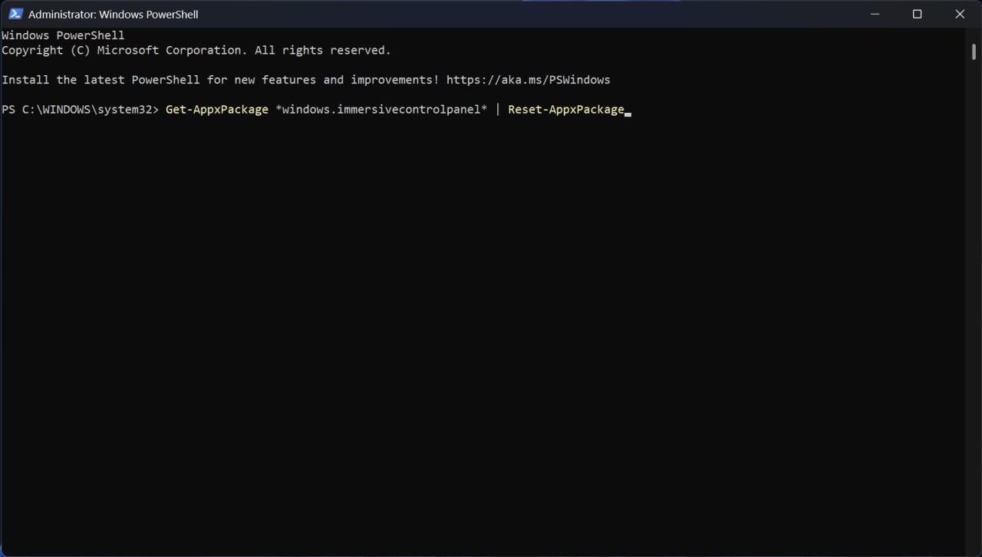The height and width of the screenshot is (557, 982).
Task: Click the Copyright (C) Microsoft Corporation line
Action: [196, 50]
